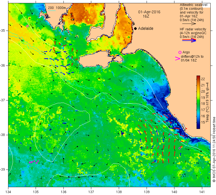
Task: Click the latitude label -38
Action: pos(3,135)
